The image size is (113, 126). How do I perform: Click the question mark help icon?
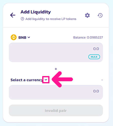click(x=22, y=19)
